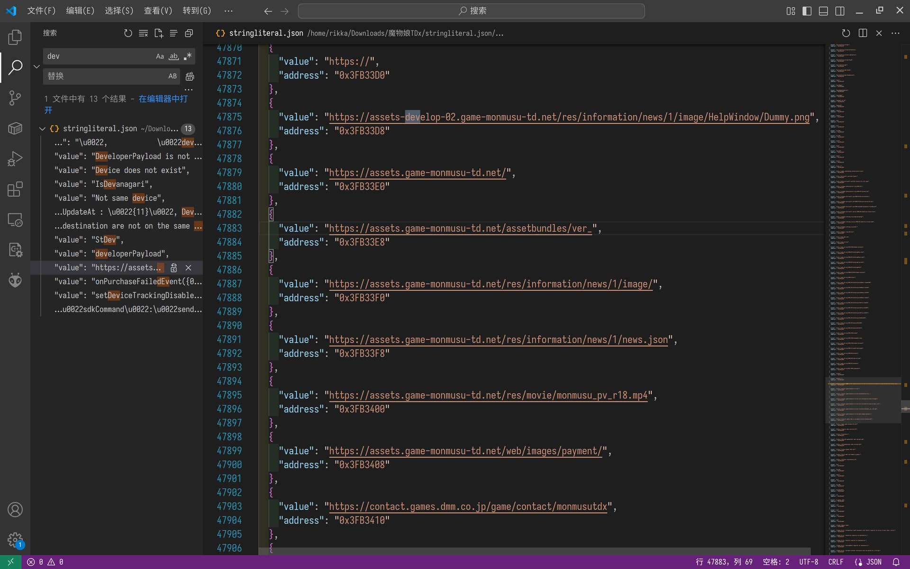Image resolution: width=910 pixels, height=569 pixels.
Task: Split the editor to the right
Action: tap(863, 33)
